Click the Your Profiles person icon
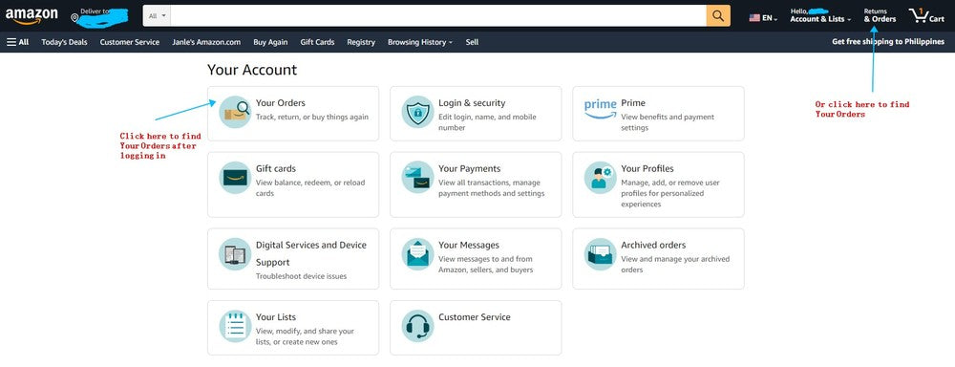This screenshot has width=955, height=367. 601,178
